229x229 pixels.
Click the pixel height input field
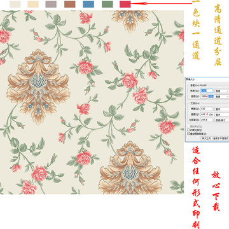207,96
